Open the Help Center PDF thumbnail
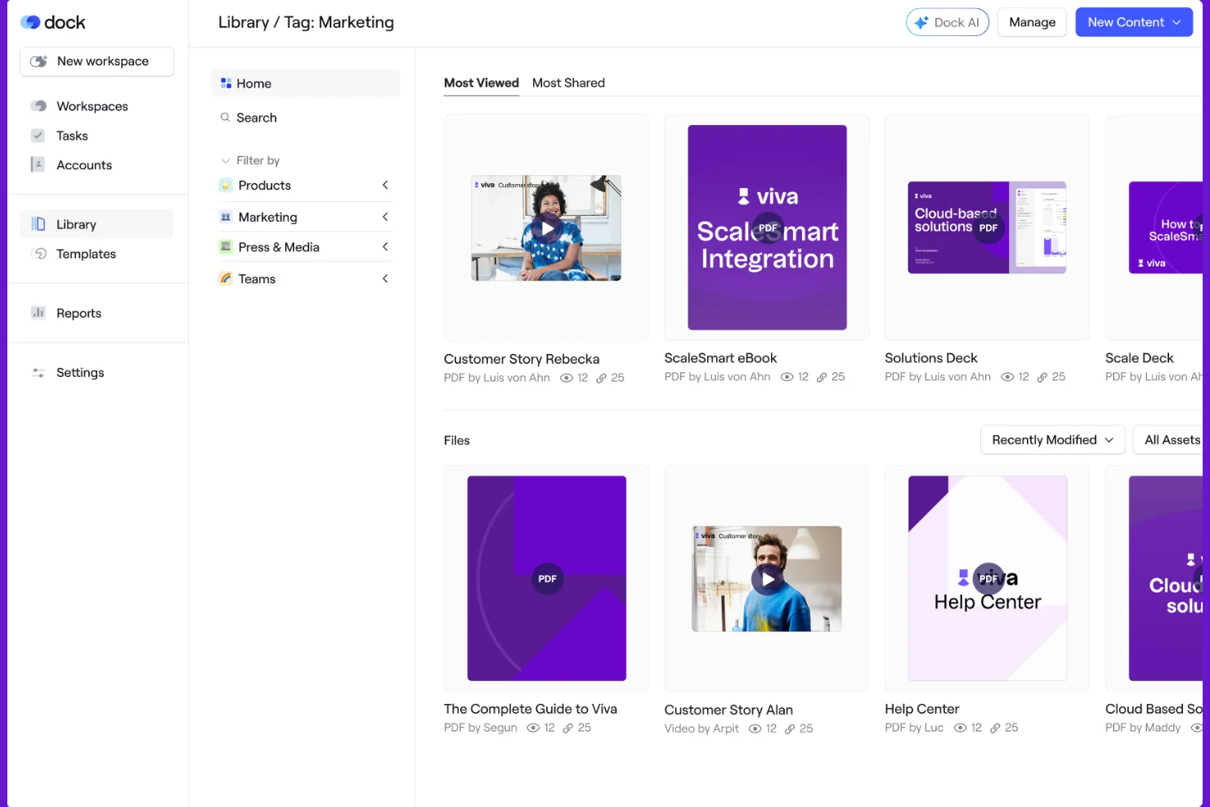Image resolution: width=1210 pixels, height=807 pixels. click(x=988, y=578)
